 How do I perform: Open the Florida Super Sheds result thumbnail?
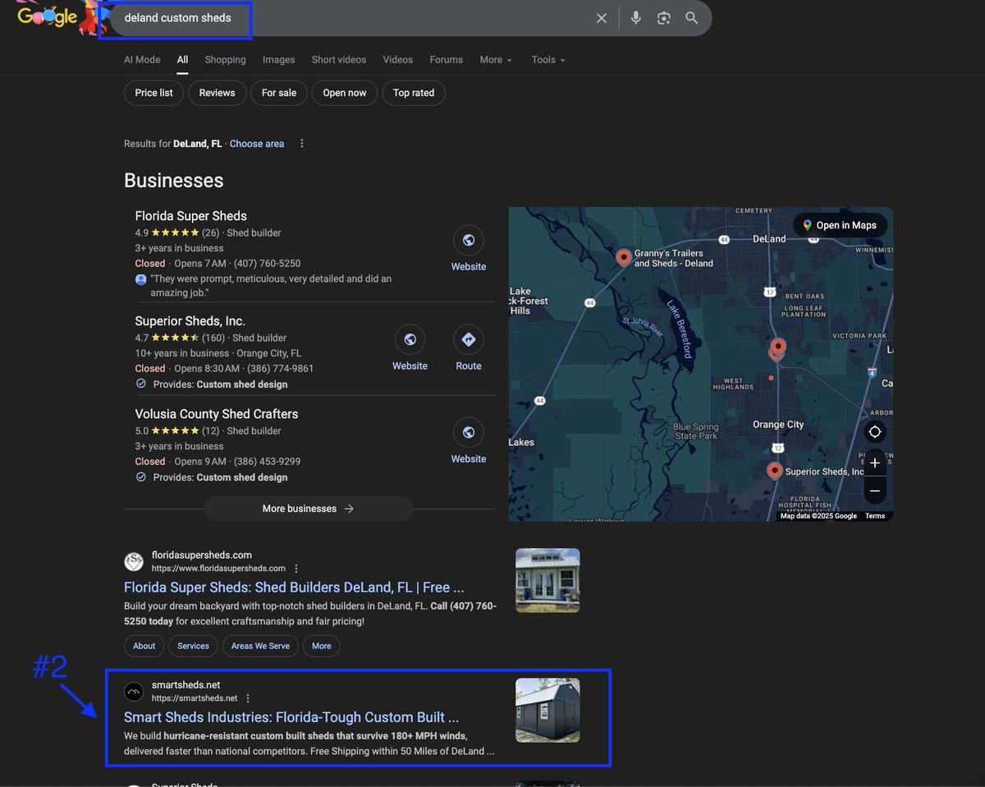[547, 581]
